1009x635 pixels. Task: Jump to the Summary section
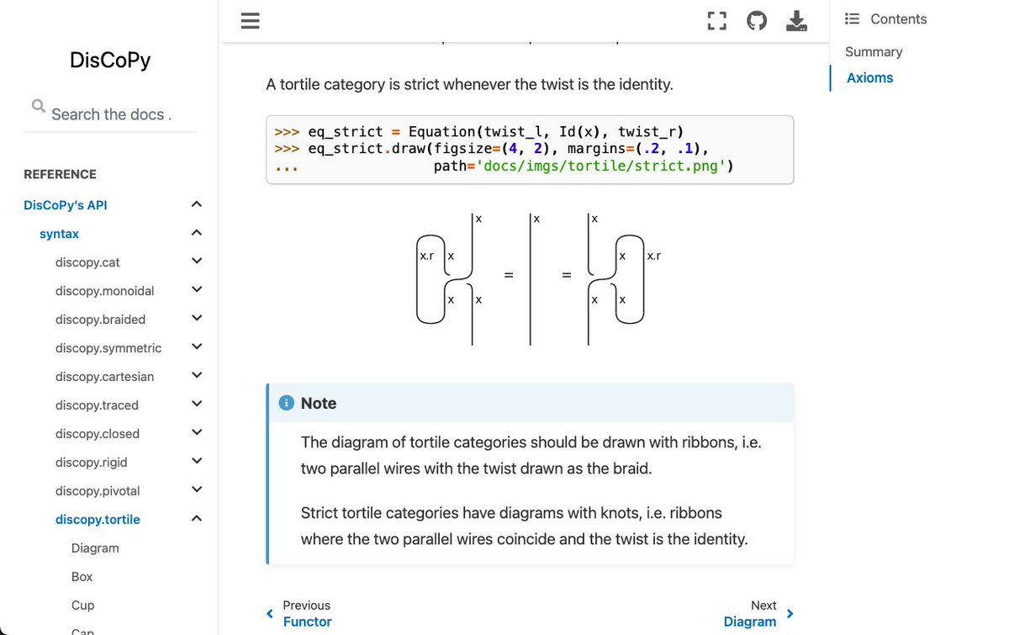[x=874, y=51]
